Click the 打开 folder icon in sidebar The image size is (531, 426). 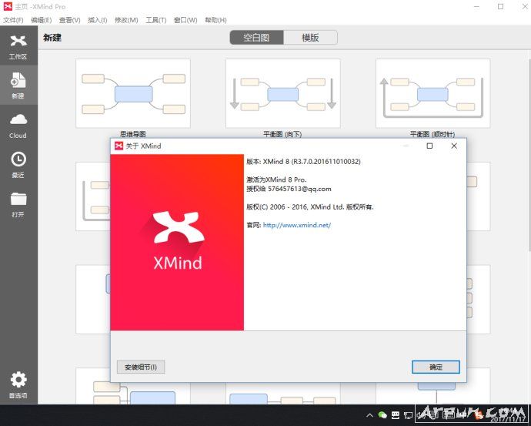[x=18, y=204]
